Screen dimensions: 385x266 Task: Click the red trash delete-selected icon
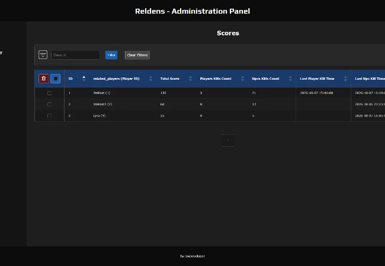tap(44, 79)
